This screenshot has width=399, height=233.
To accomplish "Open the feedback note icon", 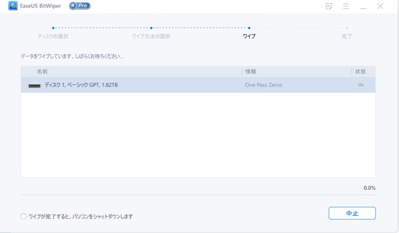I will pos(329,6).
